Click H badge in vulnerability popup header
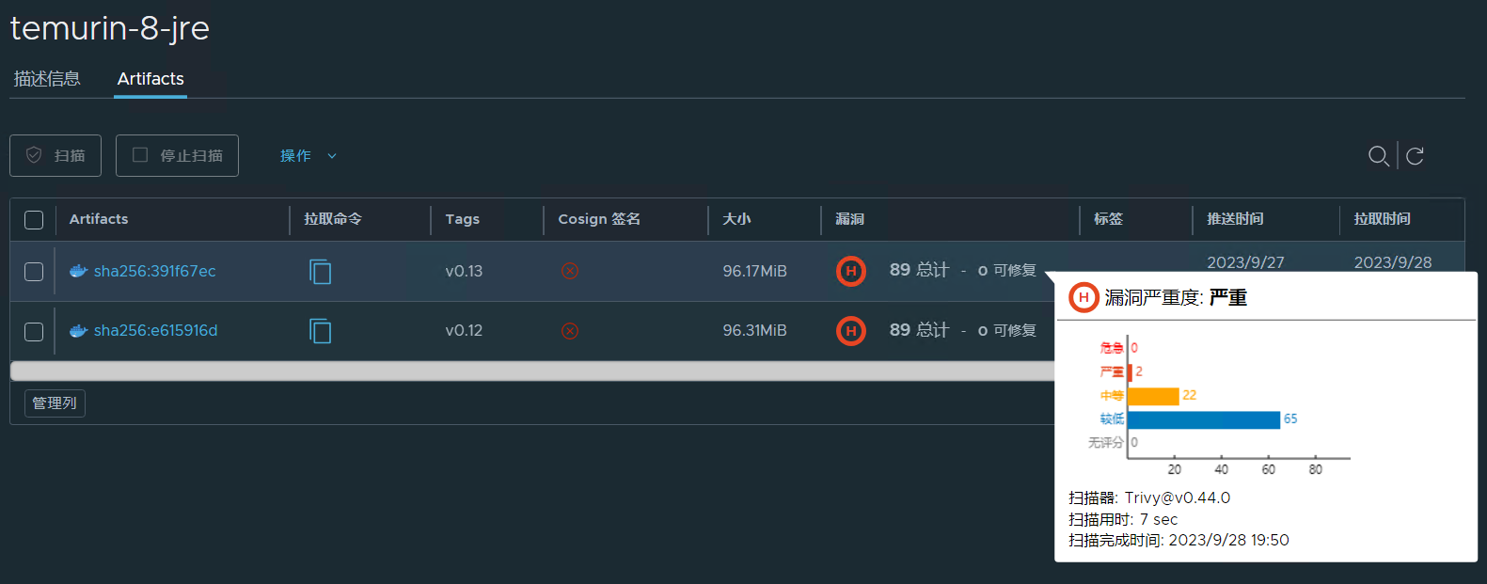Screen dimensions: 1487x584 coord(1084,297)
